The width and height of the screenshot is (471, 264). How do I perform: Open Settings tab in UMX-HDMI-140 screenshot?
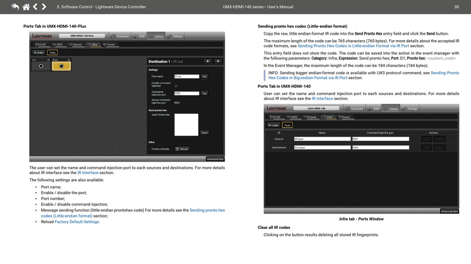coord(410,108)
